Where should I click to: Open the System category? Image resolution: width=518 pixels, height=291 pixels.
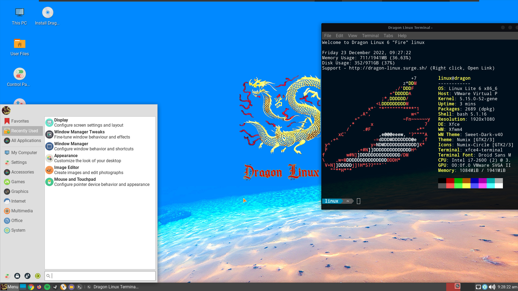pos(22,230)
